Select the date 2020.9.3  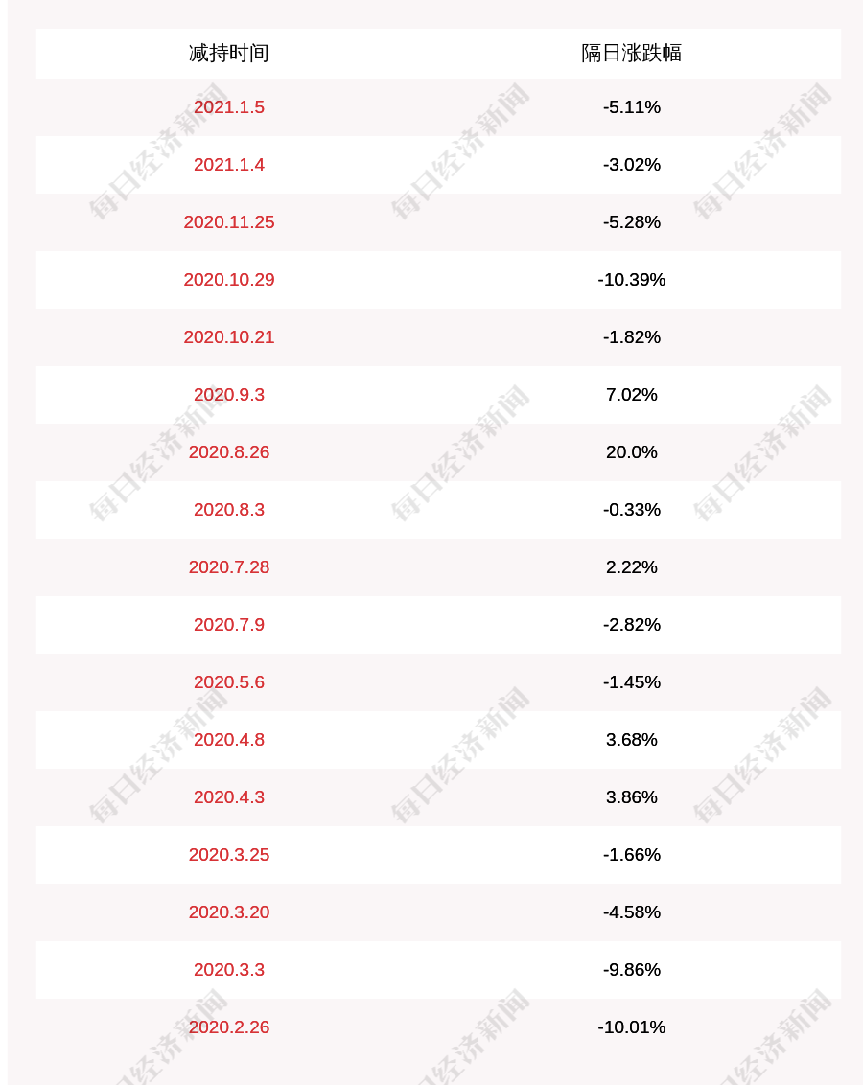coord(229,395)
